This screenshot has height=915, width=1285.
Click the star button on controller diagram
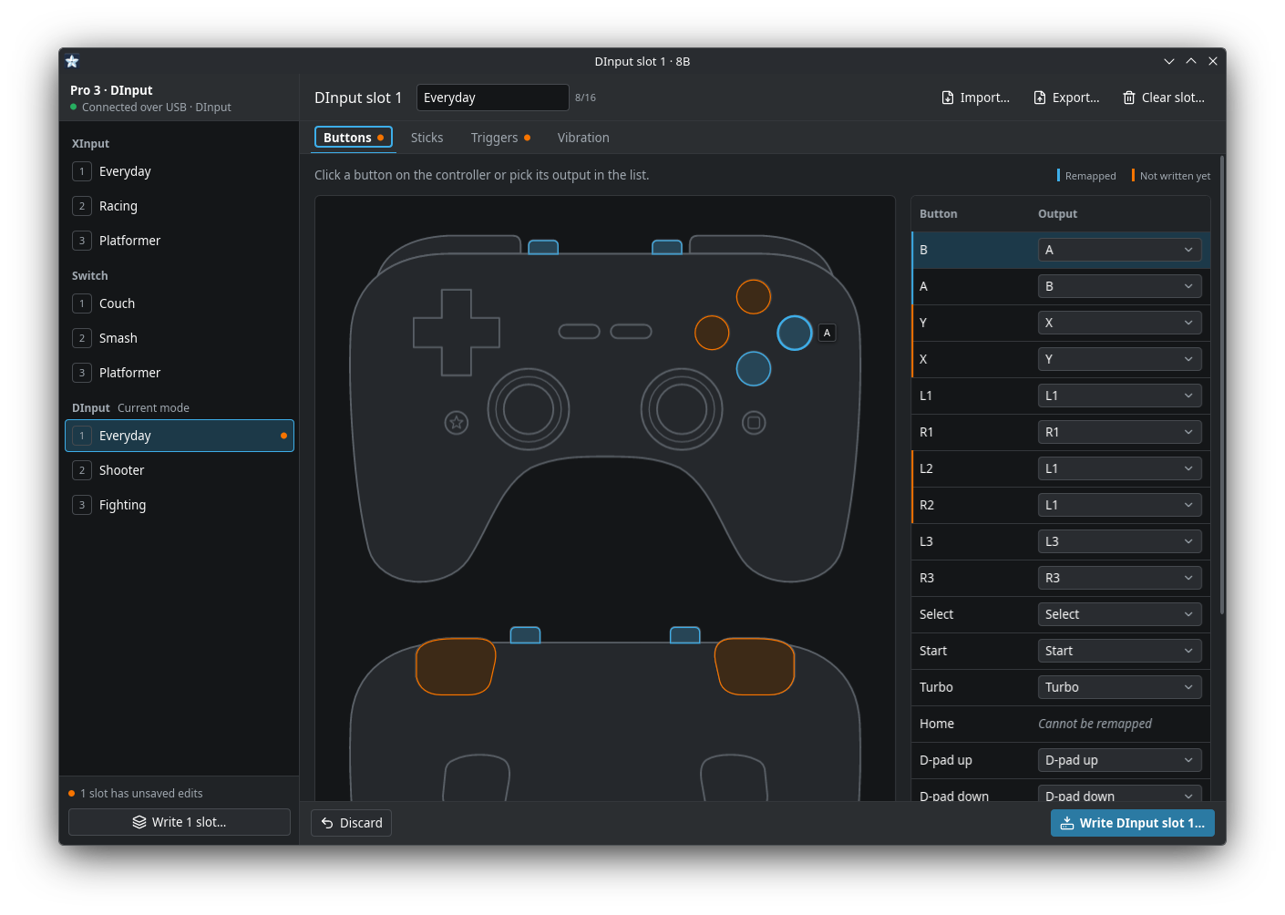point(457,422)
